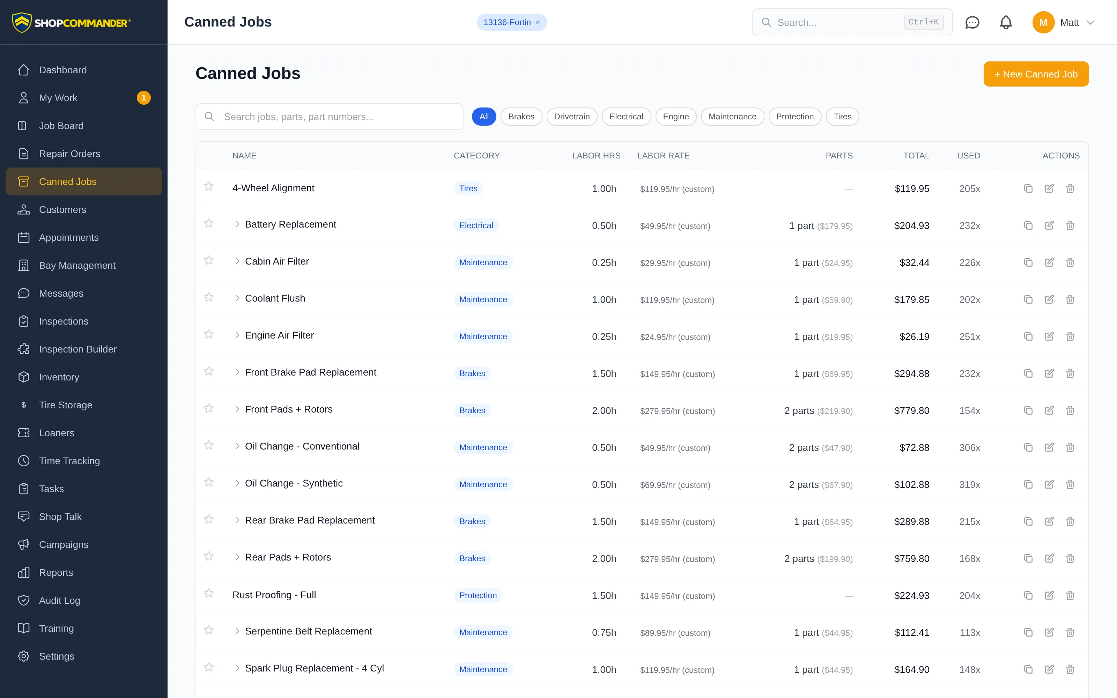Duplicate the Coolant Flush job
This screenshot has width=1117, height=698.
click(x=1028, y=299)
